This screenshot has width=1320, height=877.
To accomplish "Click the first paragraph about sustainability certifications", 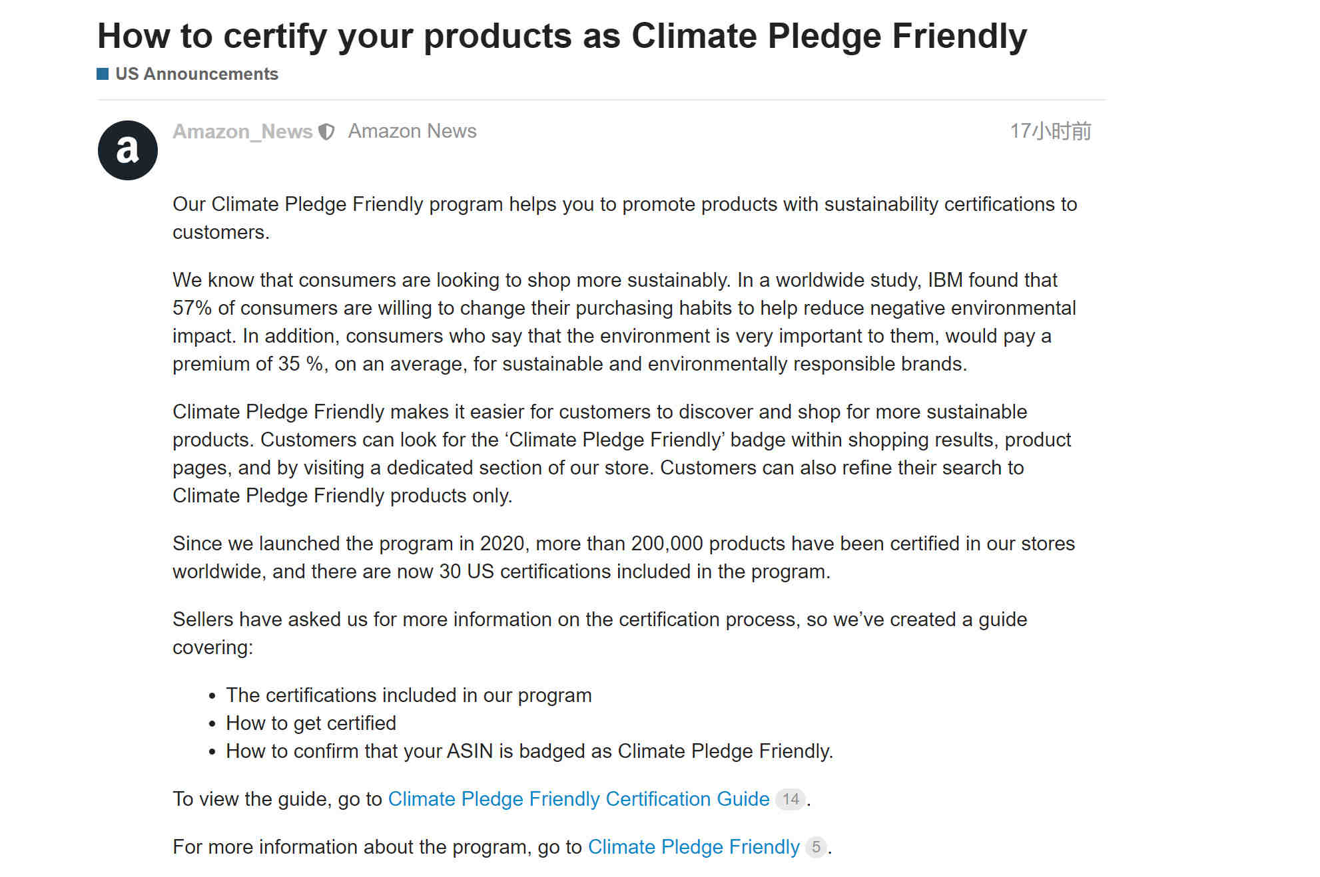I will point(625,218).
